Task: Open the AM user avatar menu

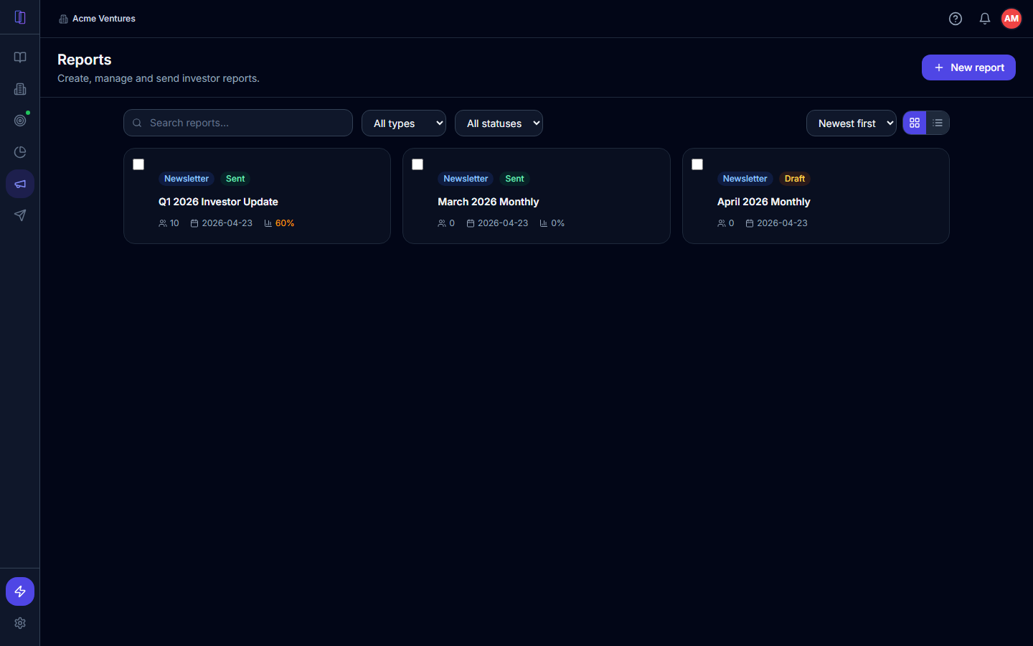Action: pos(1011,19)
